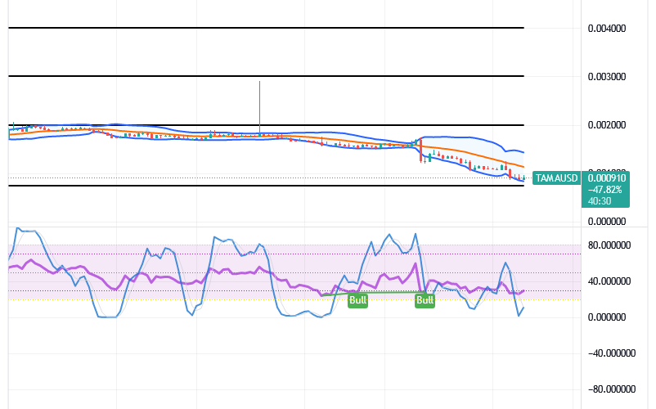Click the -80.000000 oscillator axis label

point(612,389)
